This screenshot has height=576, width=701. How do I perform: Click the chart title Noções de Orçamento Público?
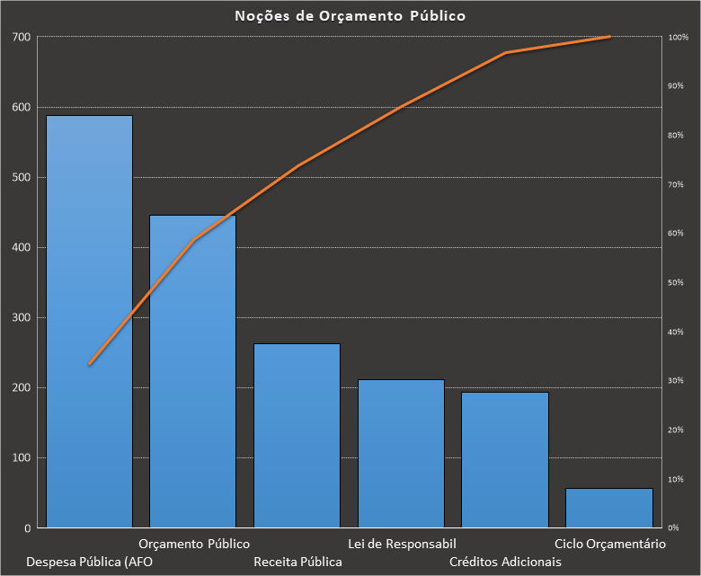(x=350, y=16)
